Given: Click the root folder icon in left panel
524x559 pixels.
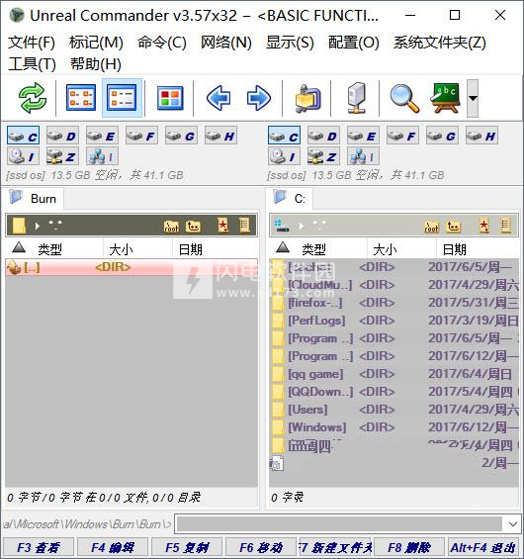Looking at the screenshot, I should point(171,226).
